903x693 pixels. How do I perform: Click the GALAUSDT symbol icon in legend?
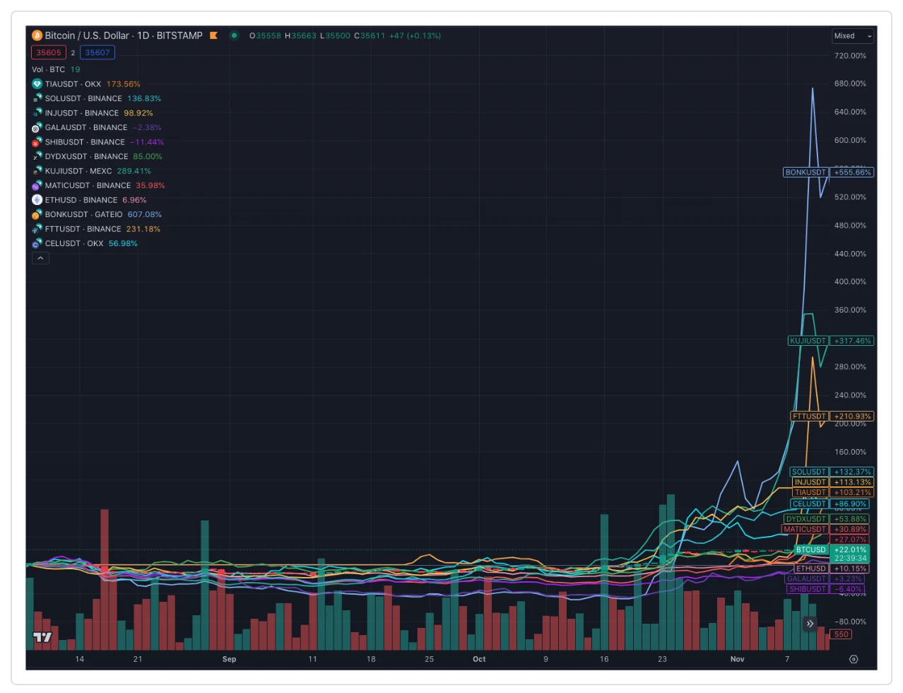[37, 127]
